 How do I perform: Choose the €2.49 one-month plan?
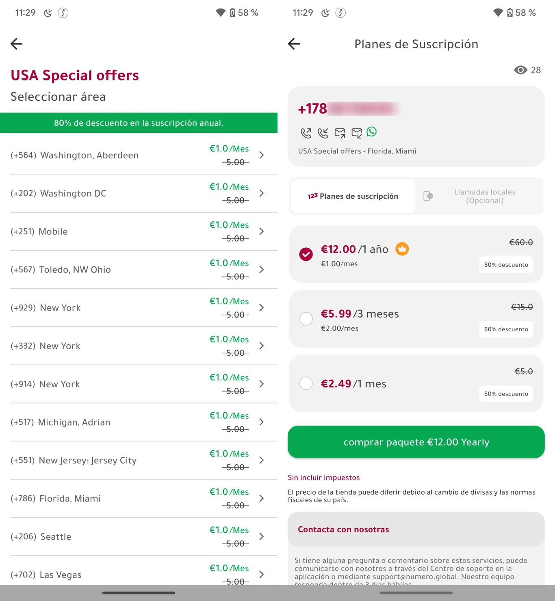point(416,383)
